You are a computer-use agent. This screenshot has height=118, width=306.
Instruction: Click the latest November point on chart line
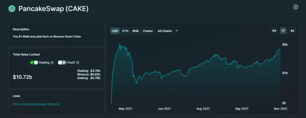(x=280, y=50)
